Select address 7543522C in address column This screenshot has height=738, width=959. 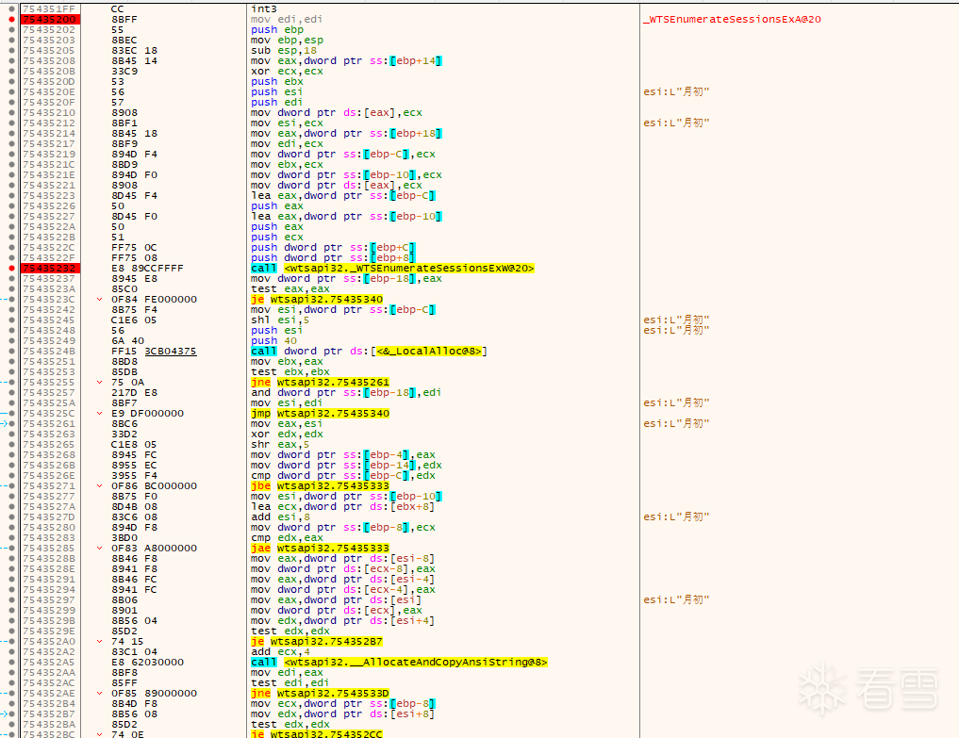click(50, 248)
